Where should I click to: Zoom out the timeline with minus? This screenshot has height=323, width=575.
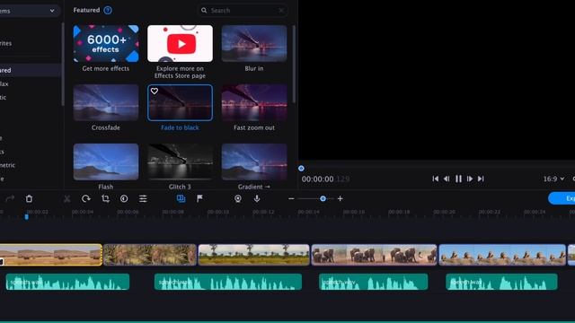(291, 198)
